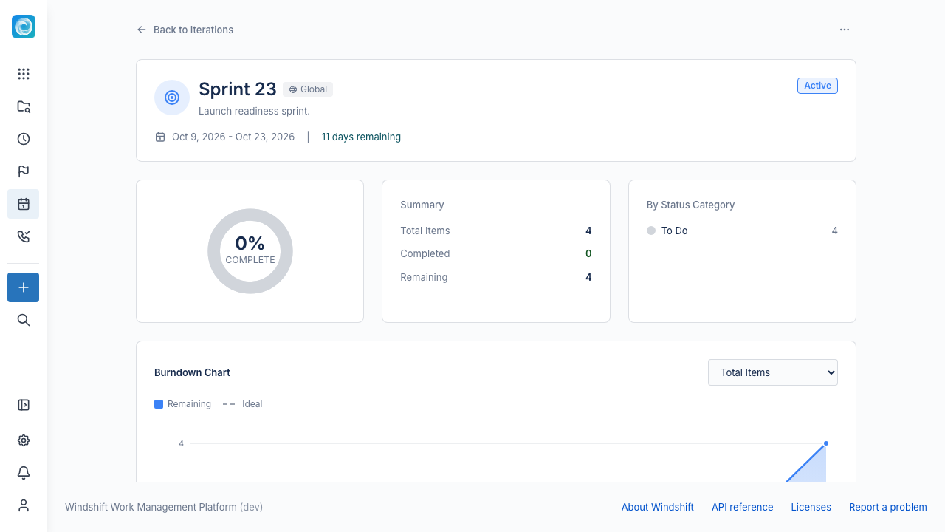
Task: Open the clock history sidebar icon
Action: pyautogui.click(x=24, y=139)
